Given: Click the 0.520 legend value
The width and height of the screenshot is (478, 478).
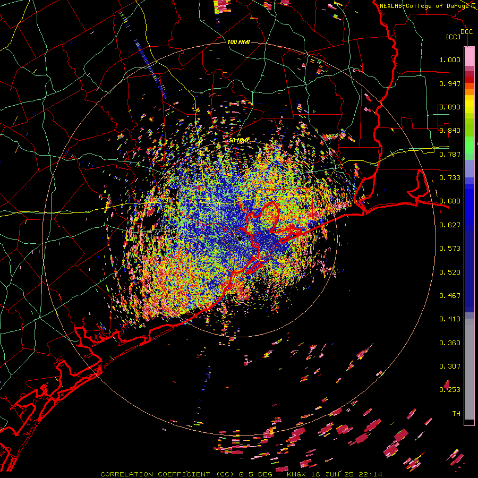Looking at the screenshot, I should click(x=450, y=272).
